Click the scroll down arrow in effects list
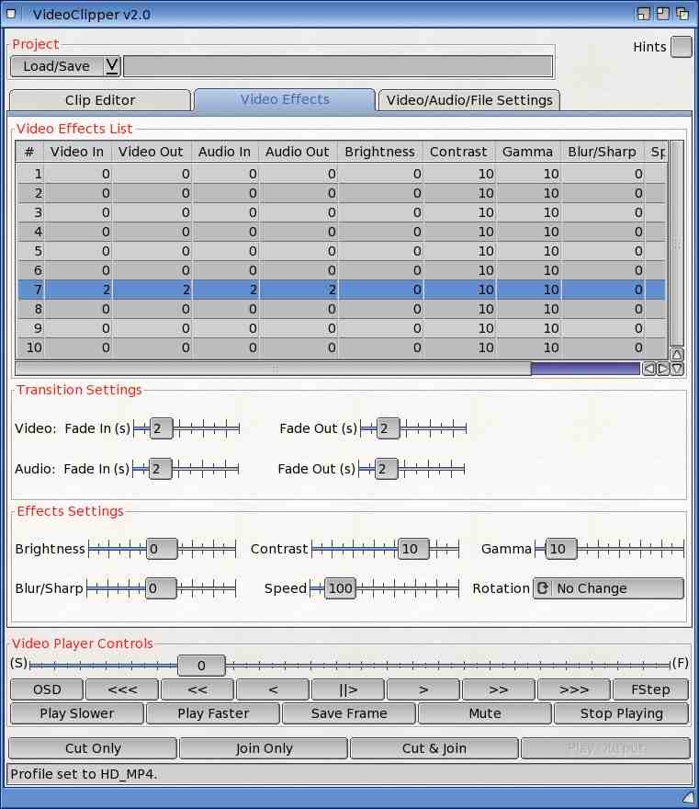The width and height of the screenshot is (699, 809). [677, 369]
